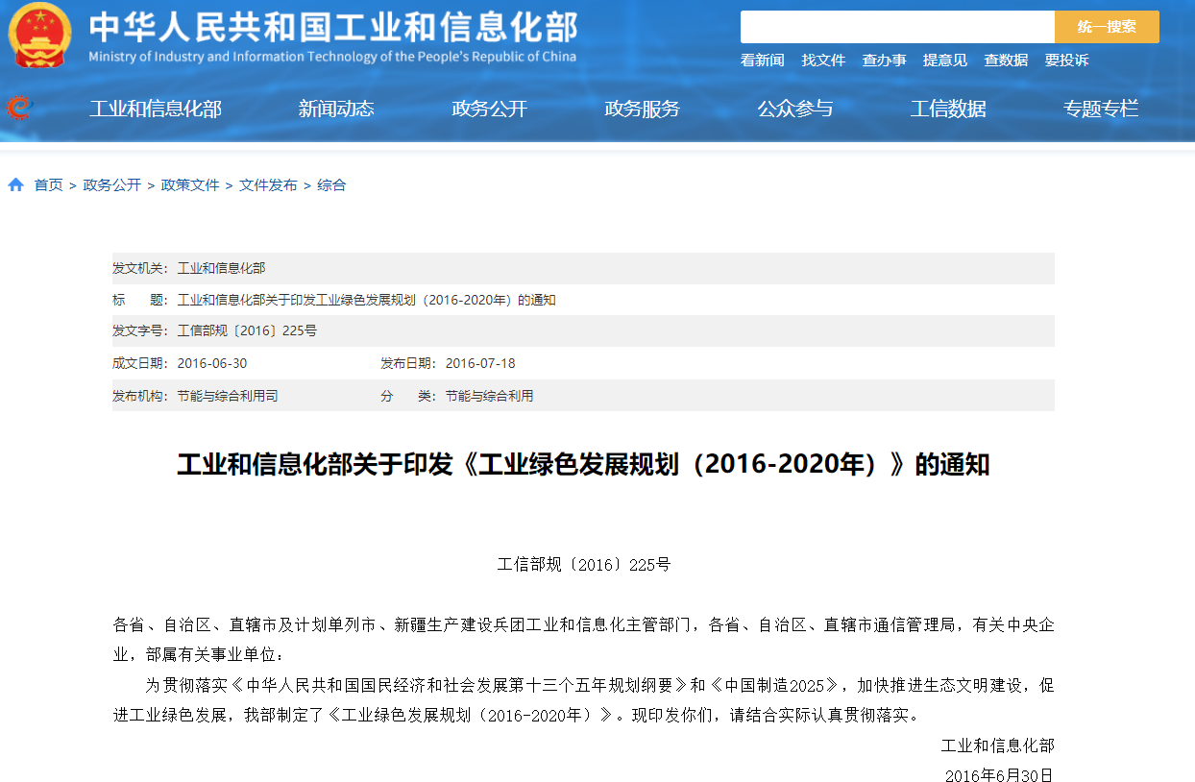Click the closing date 2016年6月30日
The image size is (1195, 782).
coord(999,774)
